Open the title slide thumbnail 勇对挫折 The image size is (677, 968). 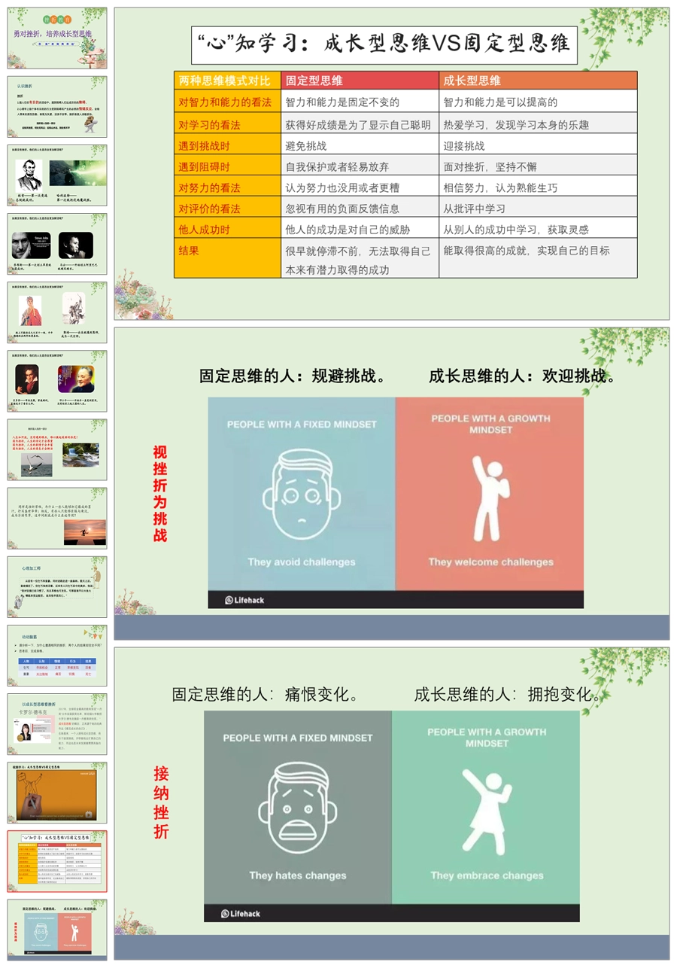point(57,38)
